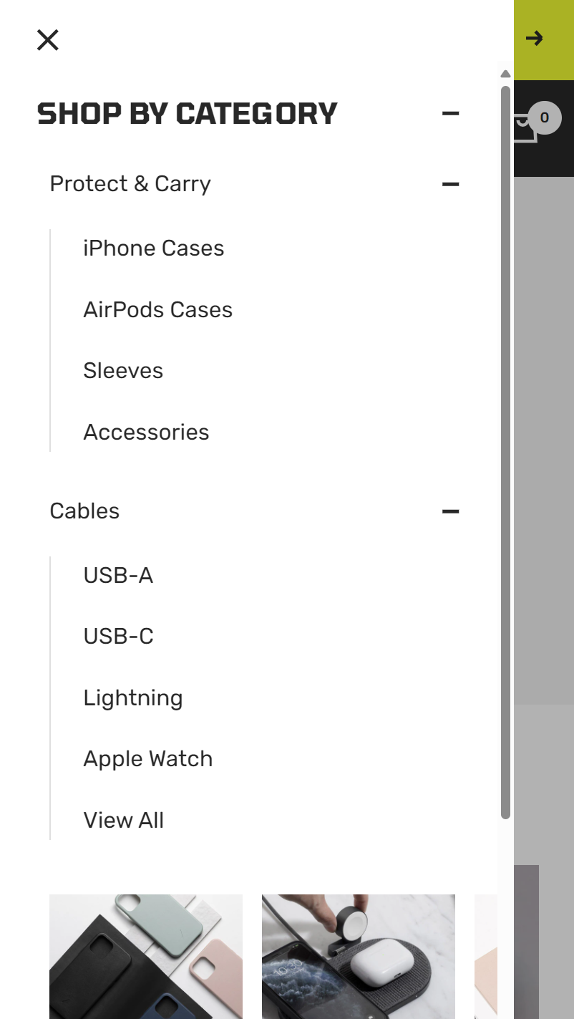This screenshot has width=574, height=1019.
Task: Click the arrow icon in green box
Action: [535, 39]
